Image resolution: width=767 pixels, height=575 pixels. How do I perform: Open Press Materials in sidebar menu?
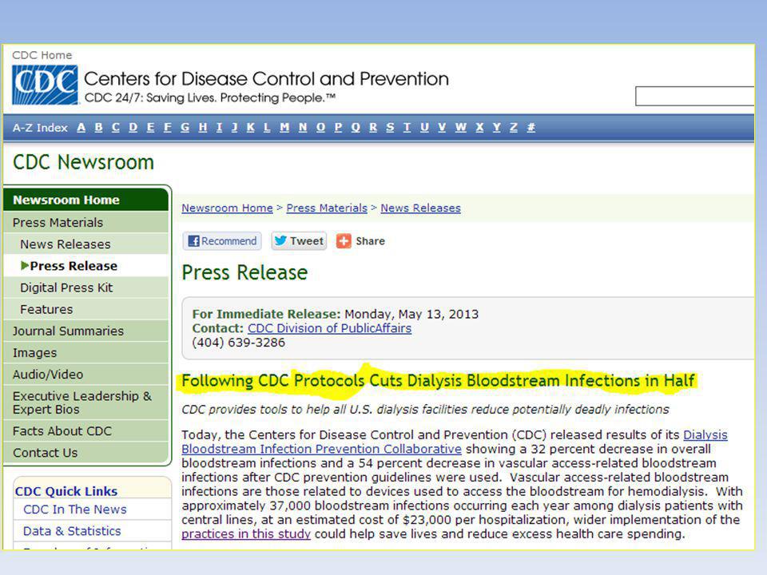86,223
